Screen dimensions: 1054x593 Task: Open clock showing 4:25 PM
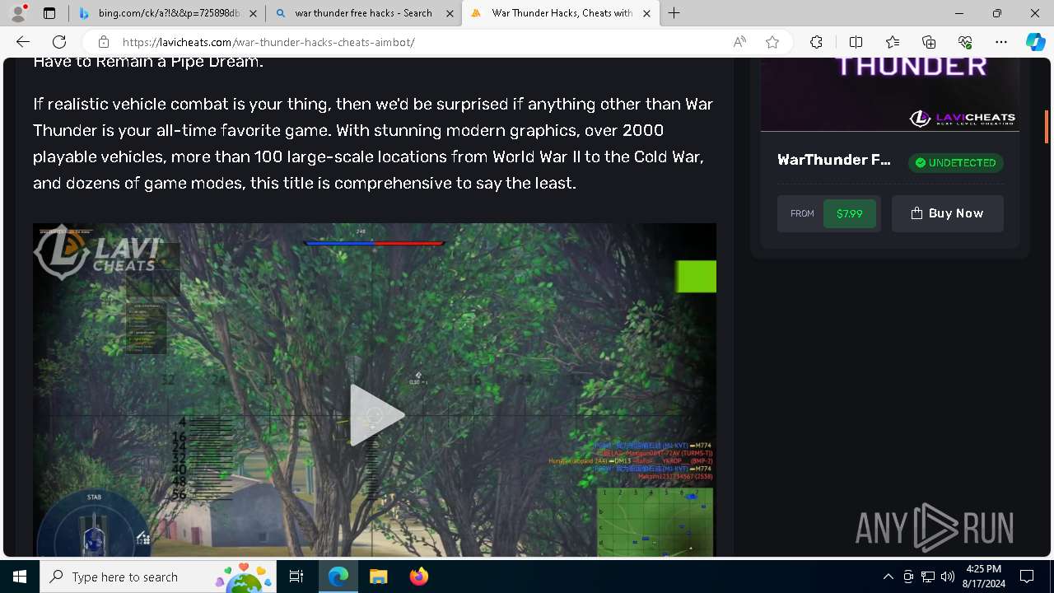(984, 577)
